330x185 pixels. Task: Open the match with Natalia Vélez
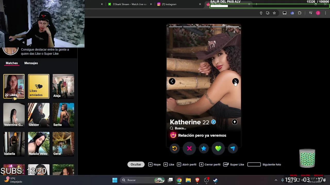pos(39,144)
